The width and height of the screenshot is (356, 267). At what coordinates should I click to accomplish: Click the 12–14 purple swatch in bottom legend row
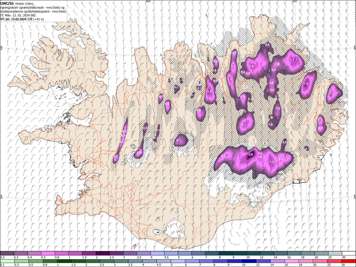pos(263,261)
